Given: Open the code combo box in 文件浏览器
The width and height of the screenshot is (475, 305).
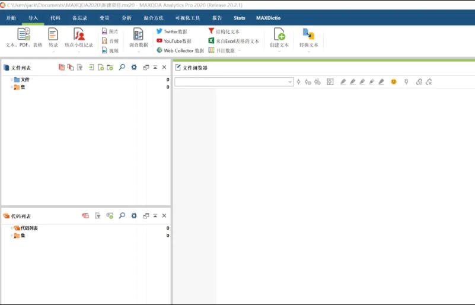Looking at the screenshot, I should 234,82.
